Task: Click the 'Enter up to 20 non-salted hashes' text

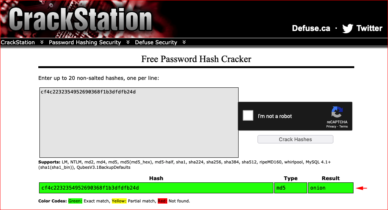Action: pos(99,78)
